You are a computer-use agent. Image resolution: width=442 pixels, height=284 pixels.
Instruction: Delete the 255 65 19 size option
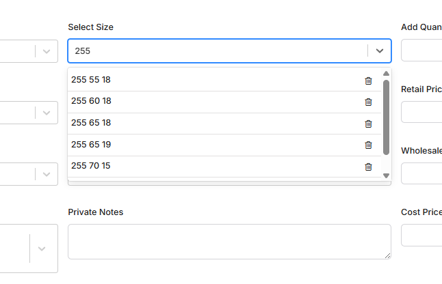(x=368, y=145)
